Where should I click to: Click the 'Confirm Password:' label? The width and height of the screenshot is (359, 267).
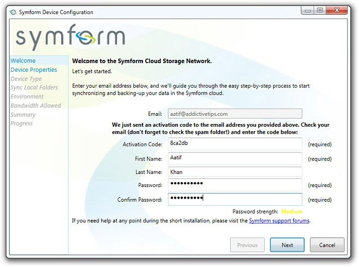(x=140, y=200)
